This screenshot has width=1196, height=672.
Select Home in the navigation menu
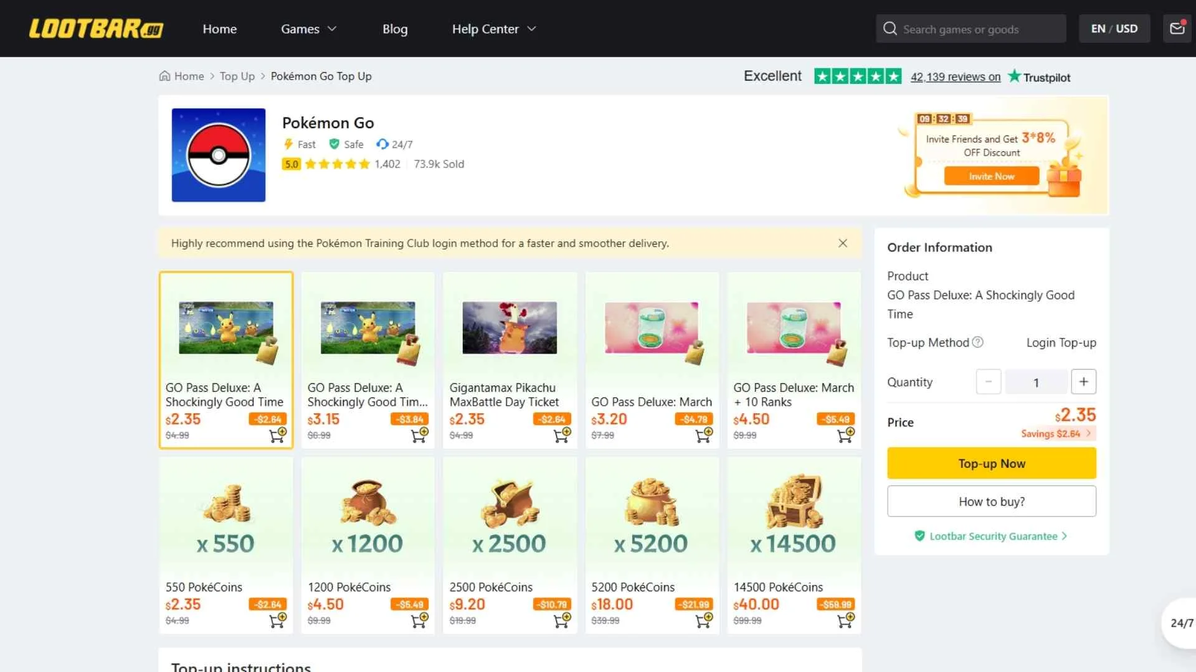click(219, 29)
